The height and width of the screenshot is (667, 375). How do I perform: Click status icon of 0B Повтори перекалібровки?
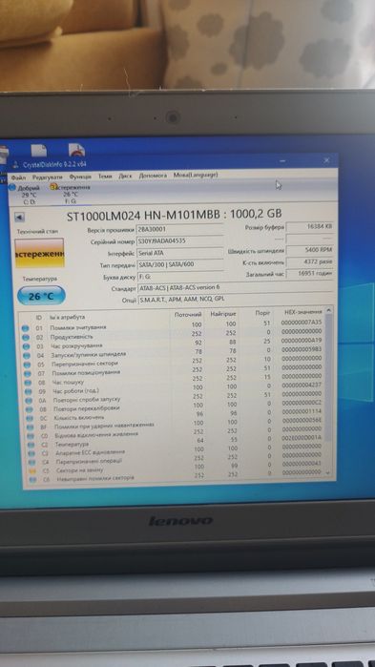[x=30, y=409]
